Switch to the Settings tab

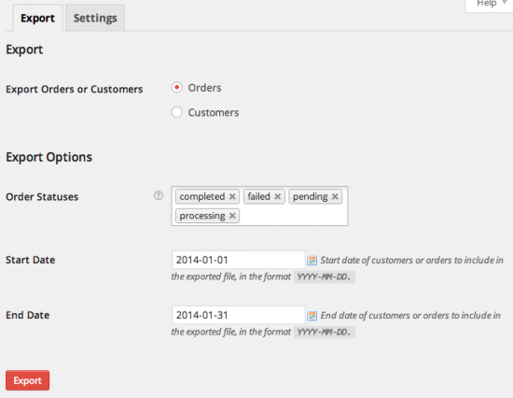(95, 18)
